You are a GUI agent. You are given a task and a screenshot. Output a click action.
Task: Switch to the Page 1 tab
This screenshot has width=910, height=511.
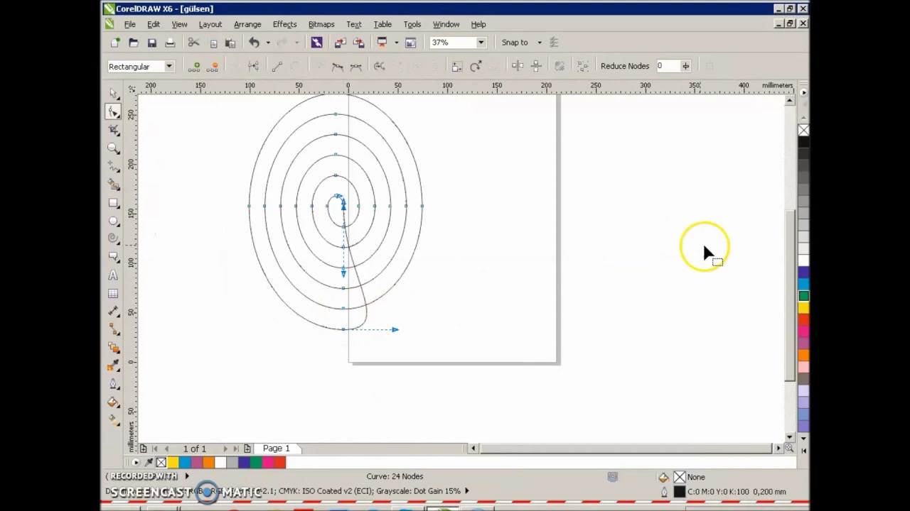[x=277, y=449]
